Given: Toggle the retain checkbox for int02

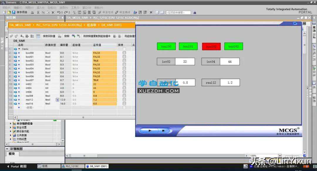Looking at the screenshot, I should coord(124,84).
